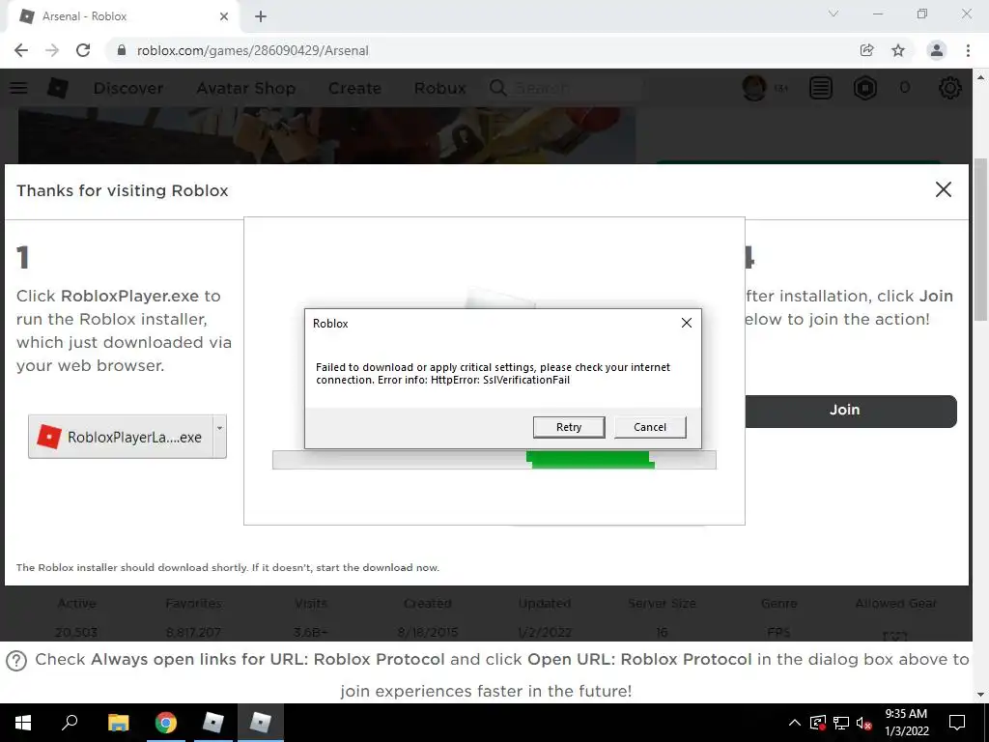Image resolution: width=989 pixels, height=742 pixels.
Task: Click the black Join button
Action: [x=850, y=411]
